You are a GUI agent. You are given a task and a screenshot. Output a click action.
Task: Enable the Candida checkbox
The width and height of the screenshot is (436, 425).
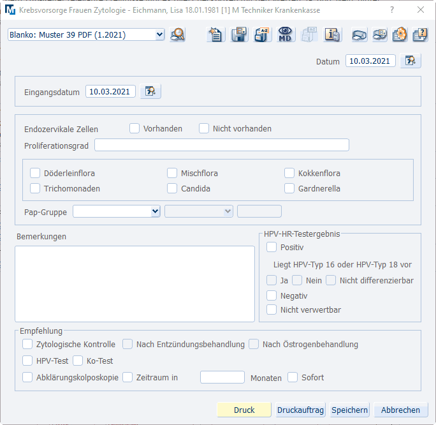[x=172, y=188]
